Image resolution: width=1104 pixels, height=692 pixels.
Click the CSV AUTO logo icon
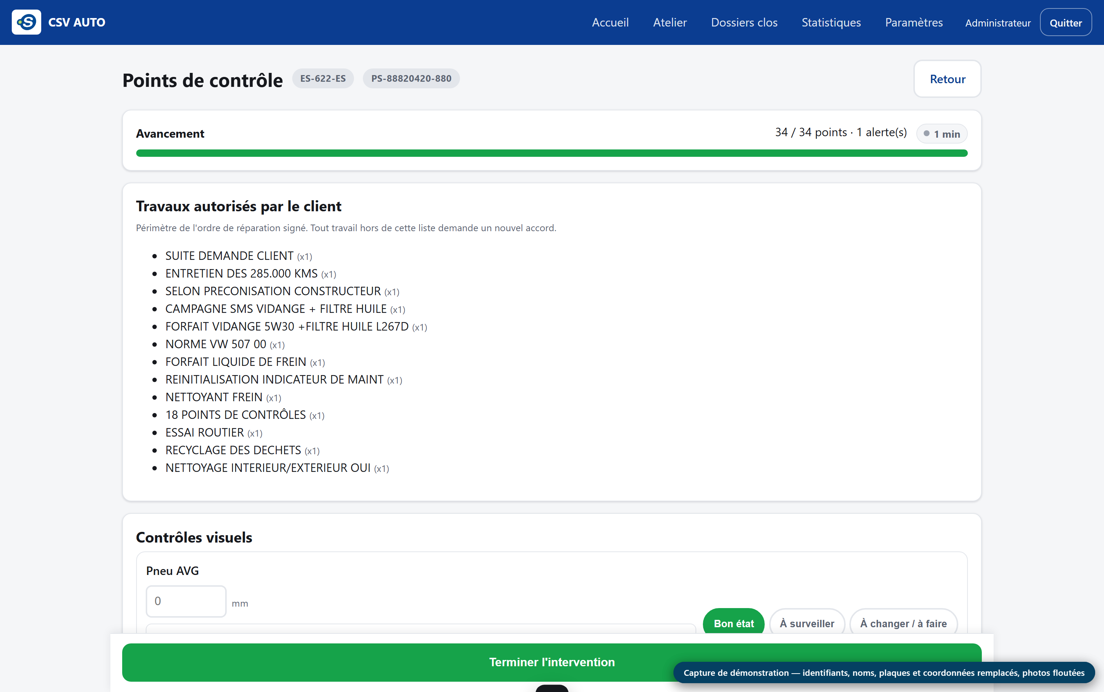26,22
